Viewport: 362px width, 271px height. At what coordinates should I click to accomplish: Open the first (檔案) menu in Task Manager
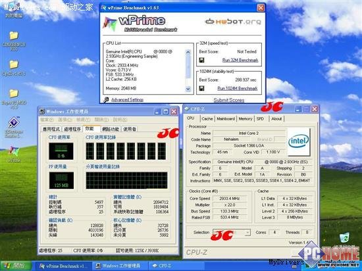(x=47, y=120)
